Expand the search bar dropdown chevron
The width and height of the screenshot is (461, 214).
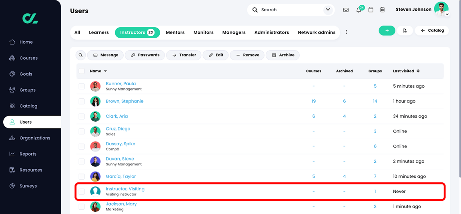point(327,10)
